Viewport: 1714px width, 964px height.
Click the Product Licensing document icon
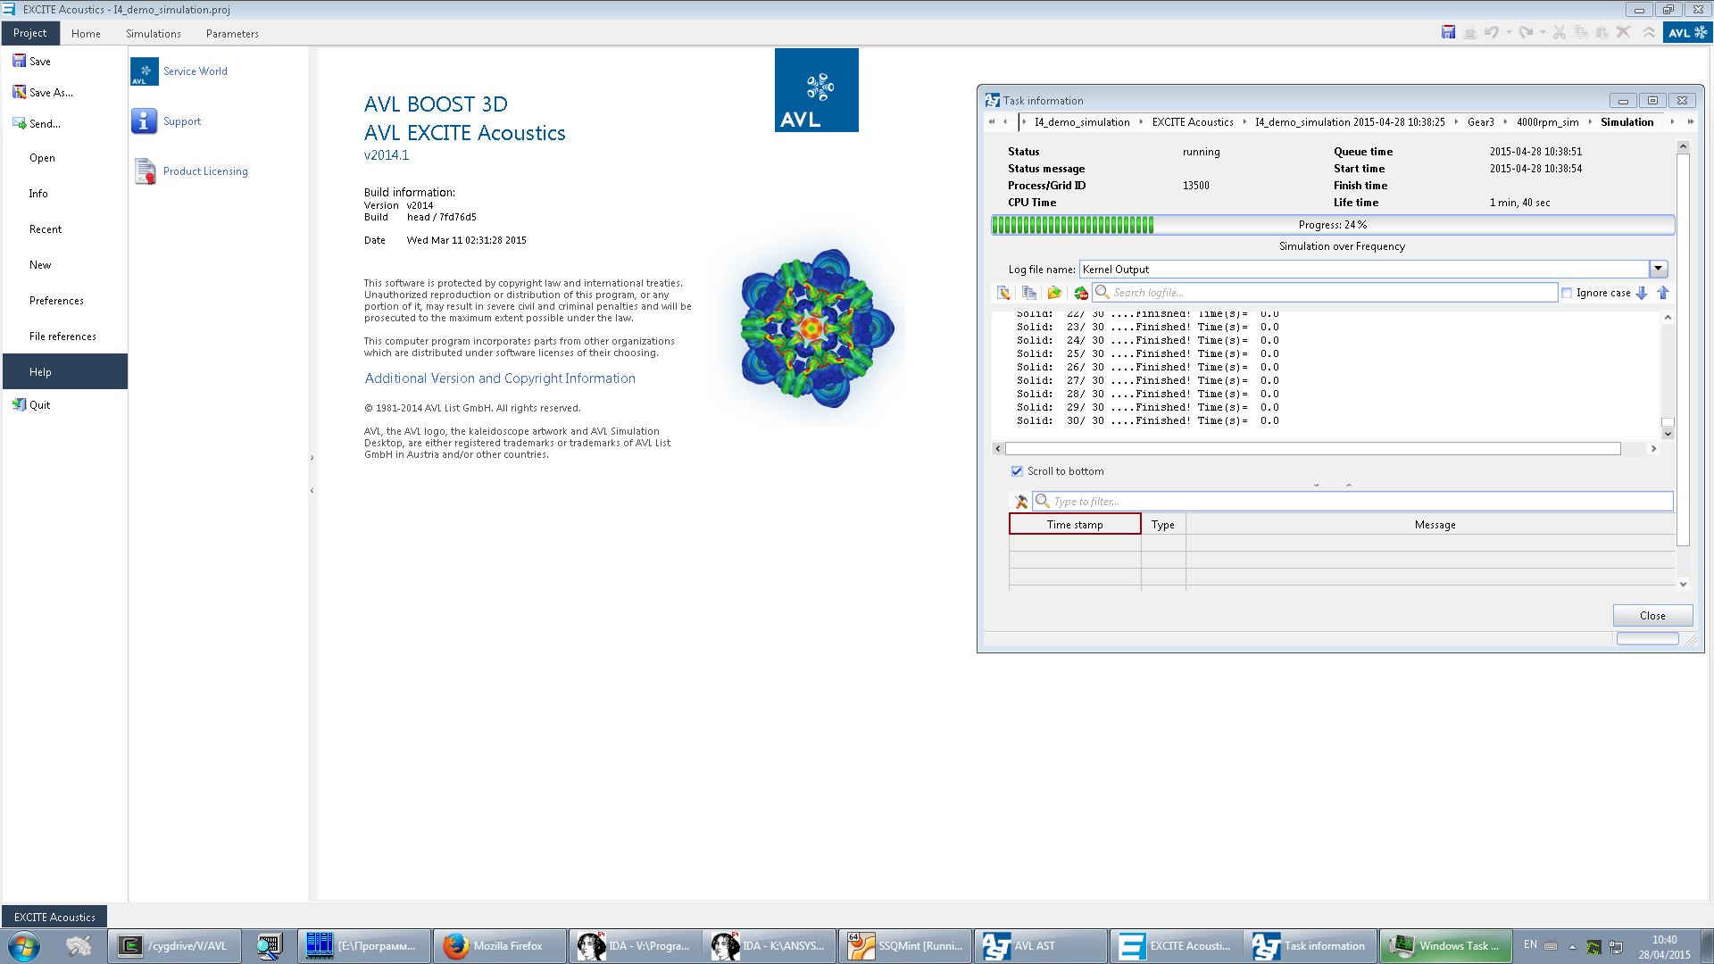tap(145, 171)
